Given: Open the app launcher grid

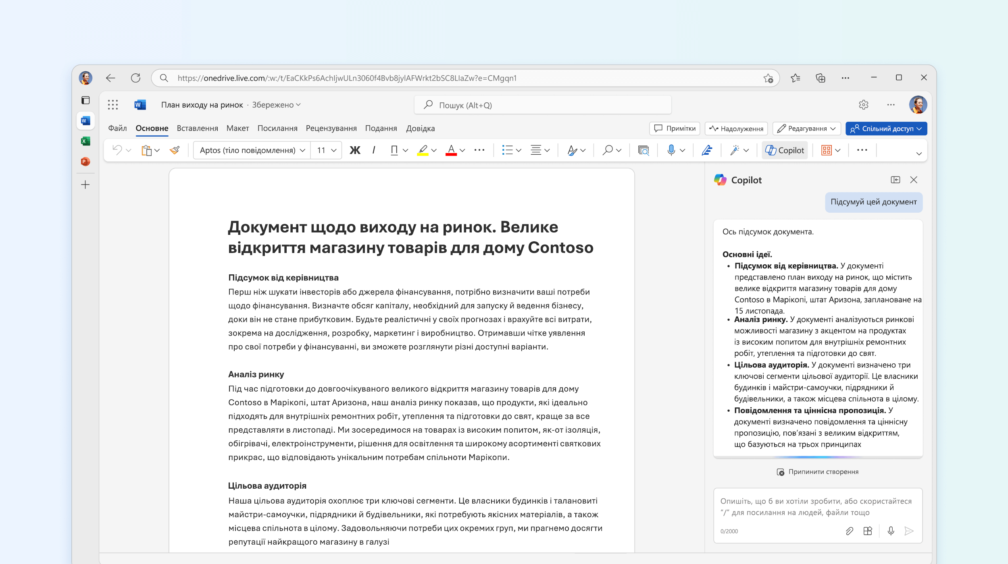Looking at the screenshot, I should click(113, 105).
